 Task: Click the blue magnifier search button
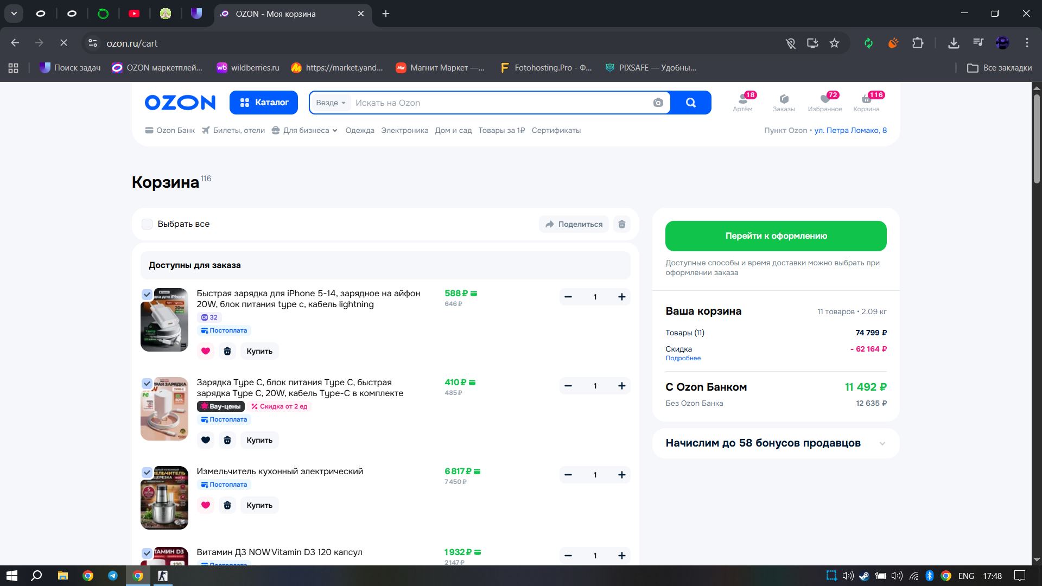690,103
